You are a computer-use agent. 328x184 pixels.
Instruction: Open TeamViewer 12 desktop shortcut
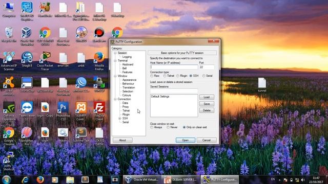coord(27,111)
